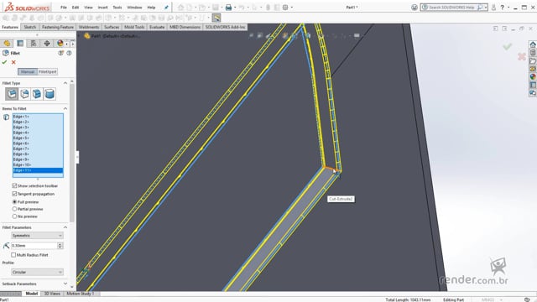Open Custom Properties in the task pane

point(533,85)
